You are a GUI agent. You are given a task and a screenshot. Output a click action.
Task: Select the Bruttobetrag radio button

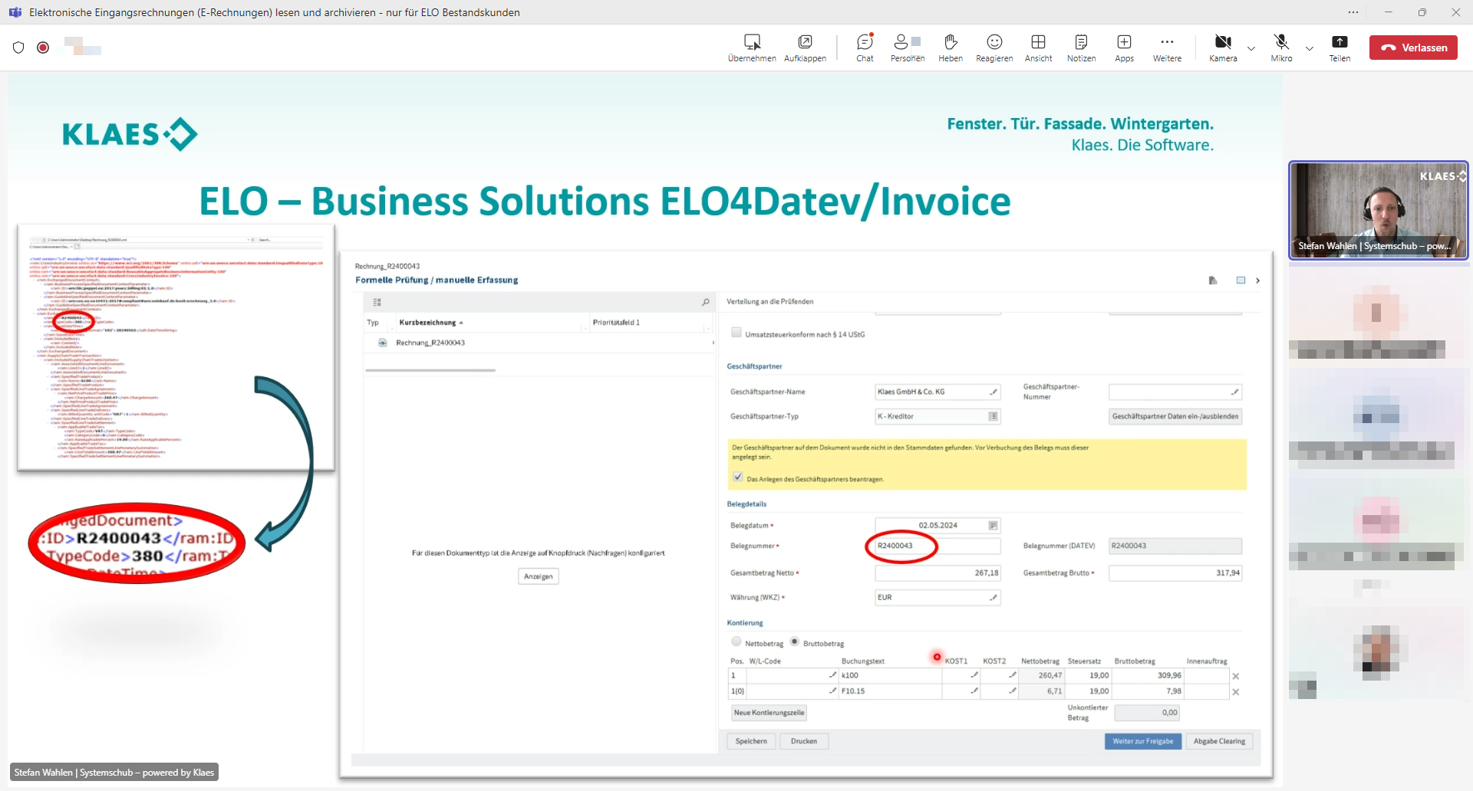tap(795, 642)
